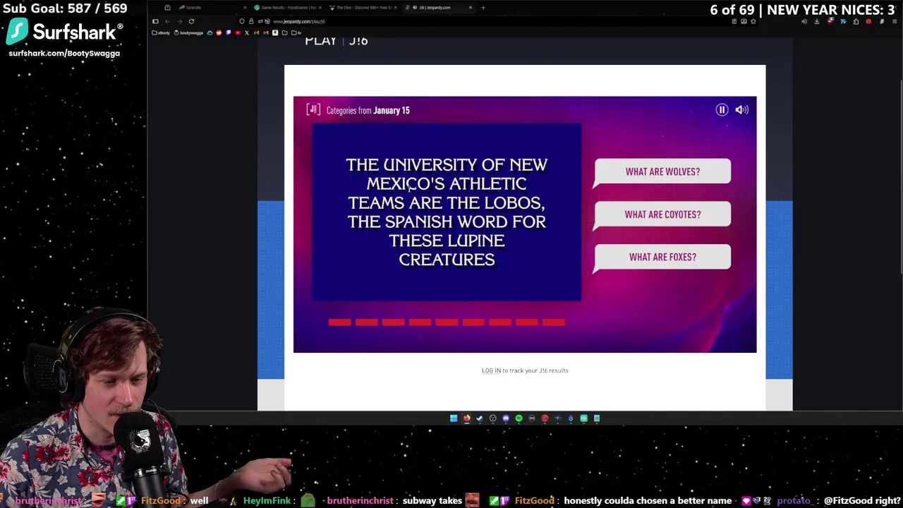Reload the page in Firefox
Viewport: 903px width, 508px height.
(x=191, y=21)
